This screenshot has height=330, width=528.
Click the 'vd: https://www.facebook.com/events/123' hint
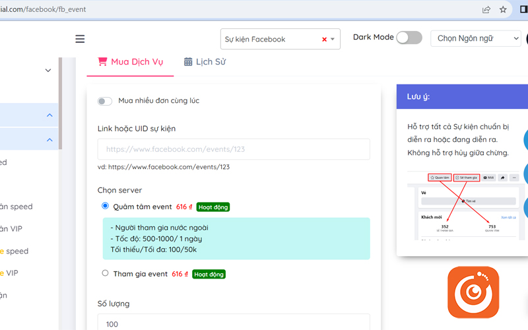pyautogui.click(x=164, y=167)
